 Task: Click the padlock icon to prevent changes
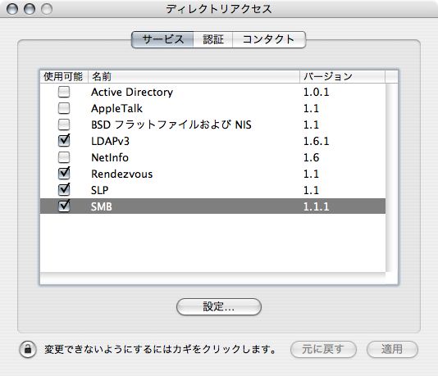click(28, 349)
